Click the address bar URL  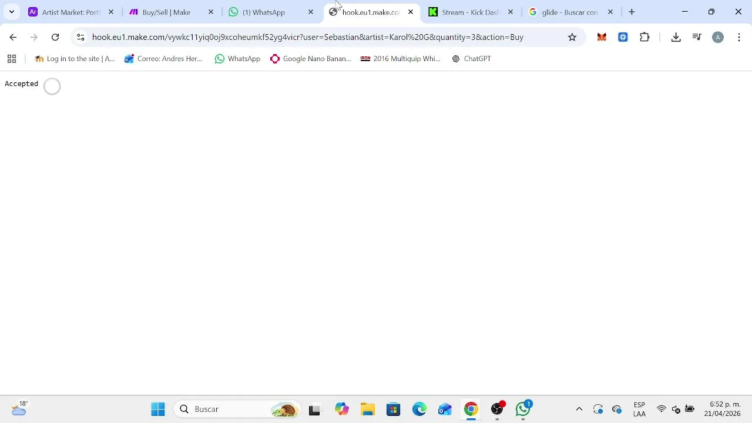click(x=307, y=37)
